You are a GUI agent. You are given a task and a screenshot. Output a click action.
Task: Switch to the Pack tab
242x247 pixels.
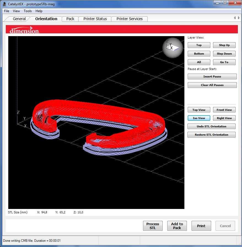(70, 19)
